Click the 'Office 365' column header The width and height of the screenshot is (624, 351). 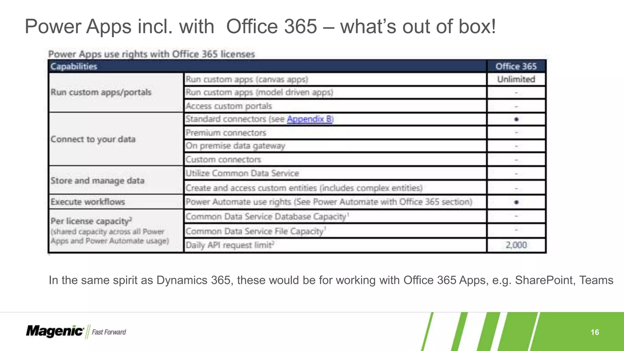point(516,66)
